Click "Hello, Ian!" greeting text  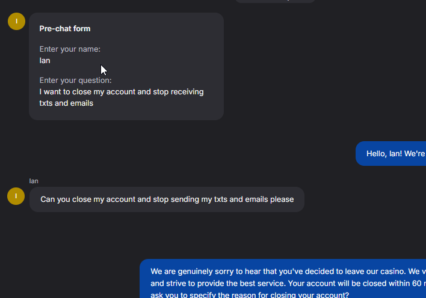point(386,154)
